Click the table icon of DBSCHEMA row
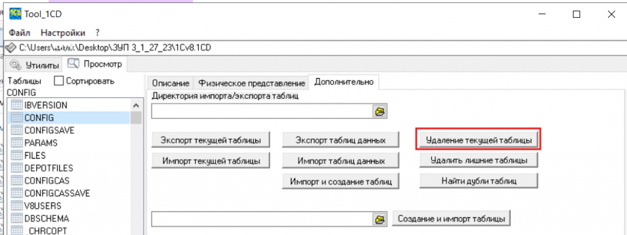This screenshot has height=235, width=627. click(17, 219)
